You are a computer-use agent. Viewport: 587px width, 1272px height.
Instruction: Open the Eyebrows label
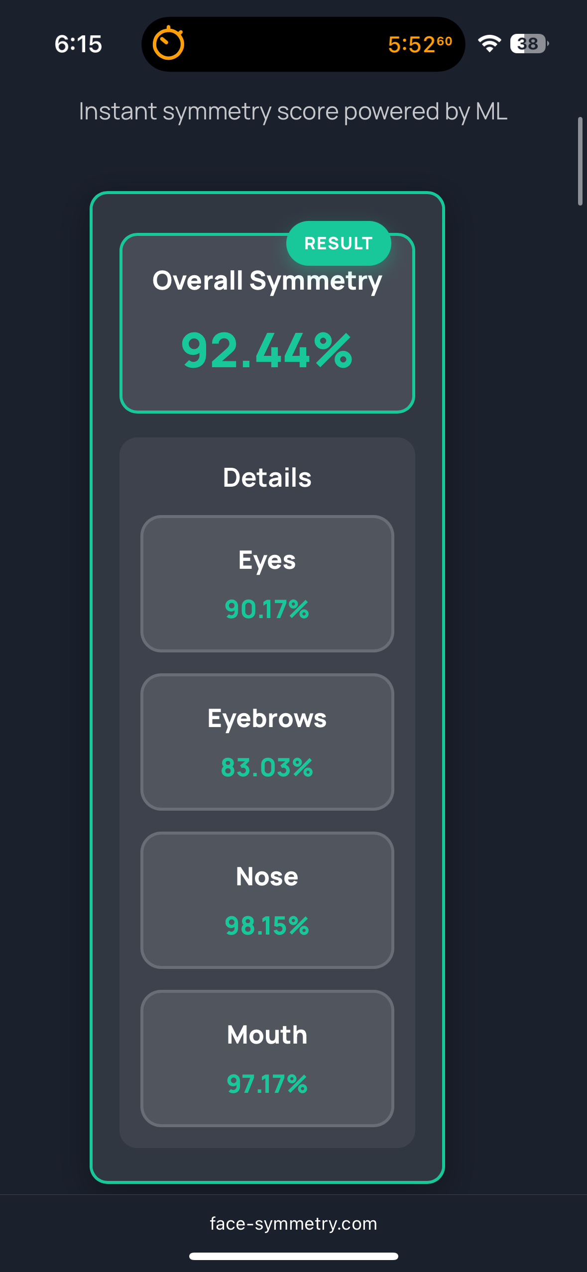[267, 719]
